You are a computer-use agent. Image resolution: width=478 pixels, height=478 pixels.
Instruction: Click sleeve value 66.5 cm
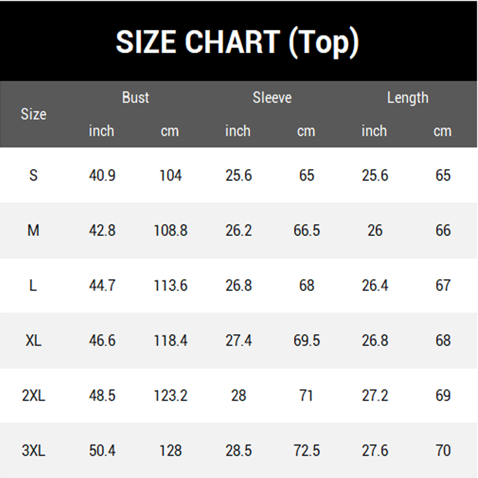[307, 230]
